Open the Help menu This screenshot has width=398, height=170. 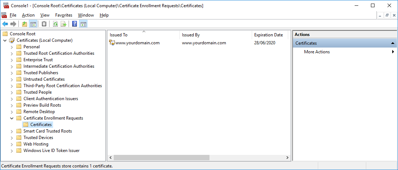[x=104, y=15]
